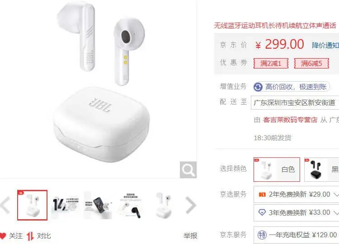Open the 客吉莱数码专营店 store link

(x=290, y=120)
